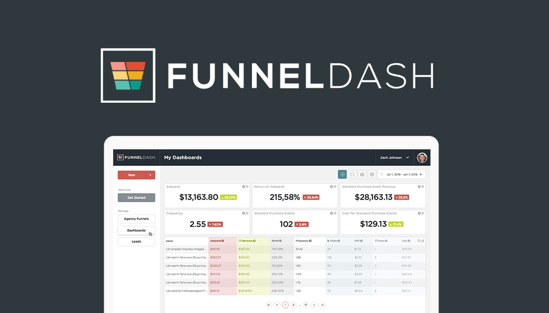Click settings icon on Adspend card
Screen dimensions: 549x313
tap(247, 187)
